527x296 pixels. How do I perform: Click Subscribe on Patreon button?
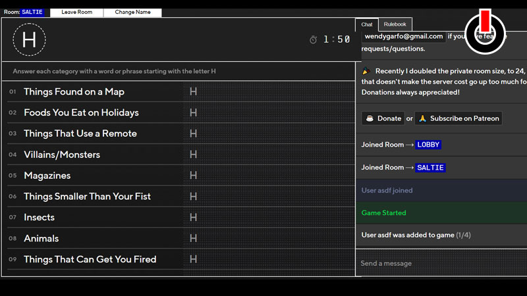[458, 118]
